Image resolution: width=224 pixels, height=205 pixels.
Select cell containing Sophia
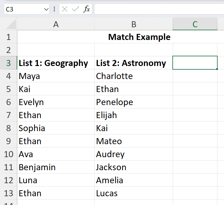[56, 128]
